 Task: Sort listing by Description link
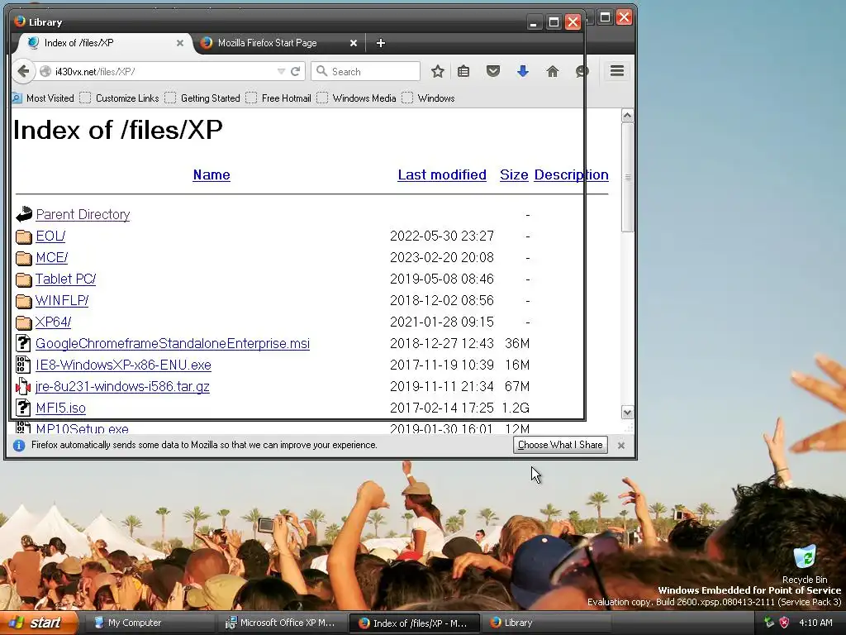572,175
